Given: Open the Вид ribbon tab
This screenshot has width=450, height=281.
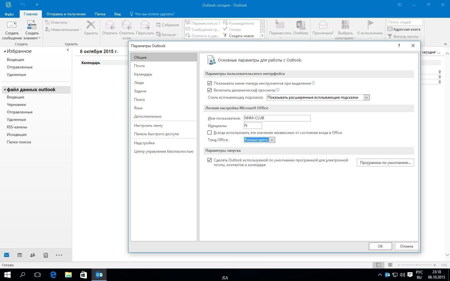Looking at the screenshot, I should pos(117,14).
